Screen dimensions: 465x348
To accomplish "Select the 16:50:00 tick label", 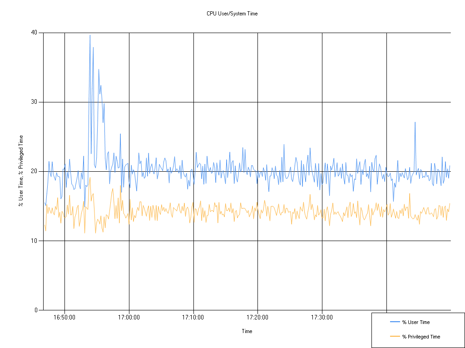I will pos(65,318).
